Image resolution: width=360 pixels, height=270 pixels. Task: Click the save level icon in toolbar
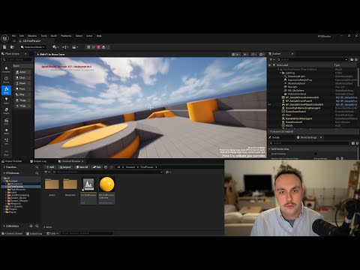click(x=4, y=47)
